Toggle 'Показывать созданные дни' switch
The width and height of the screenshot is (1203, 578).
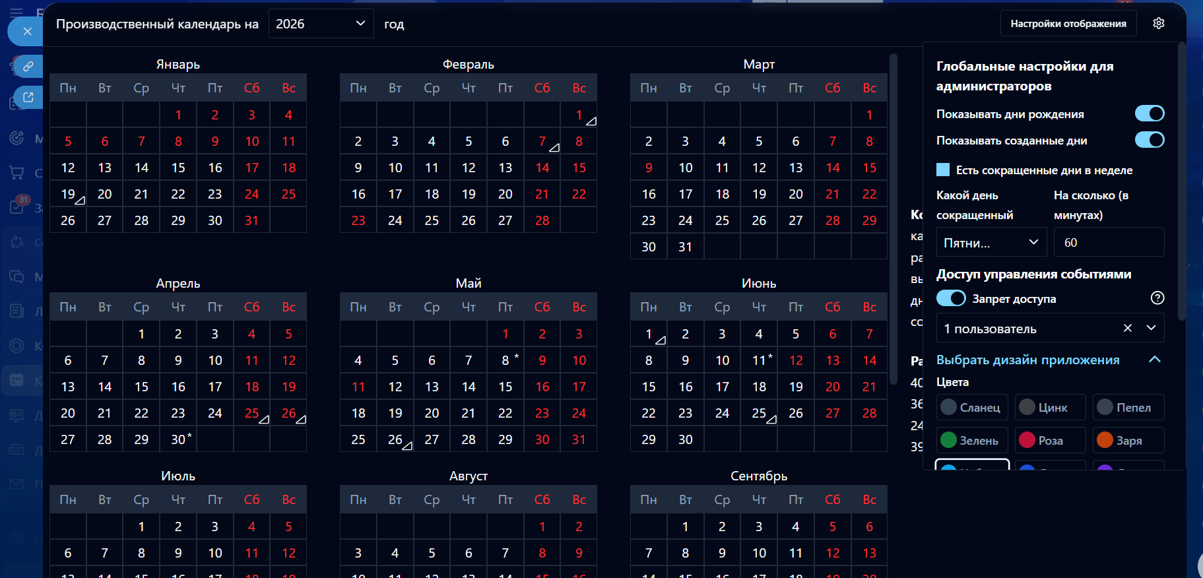[1150, 140]
